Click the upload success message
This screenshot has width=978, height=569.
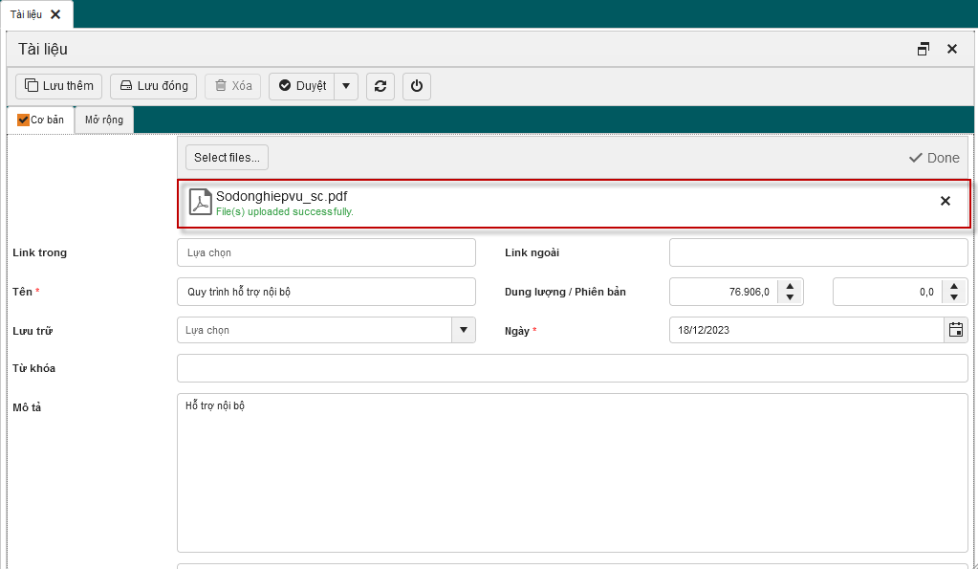tap(285, 211)
